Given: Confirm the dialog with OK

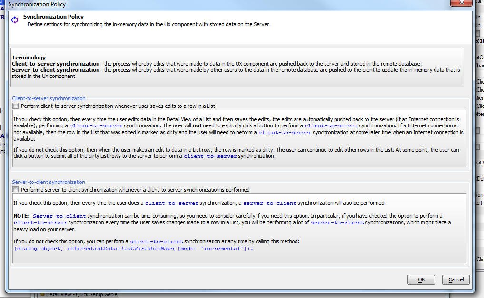Looking at the screenshot, I should click(421, 279).
